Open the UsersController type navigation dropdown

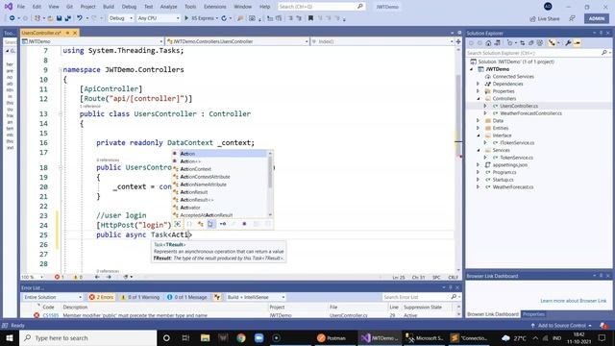click(237, 41)
